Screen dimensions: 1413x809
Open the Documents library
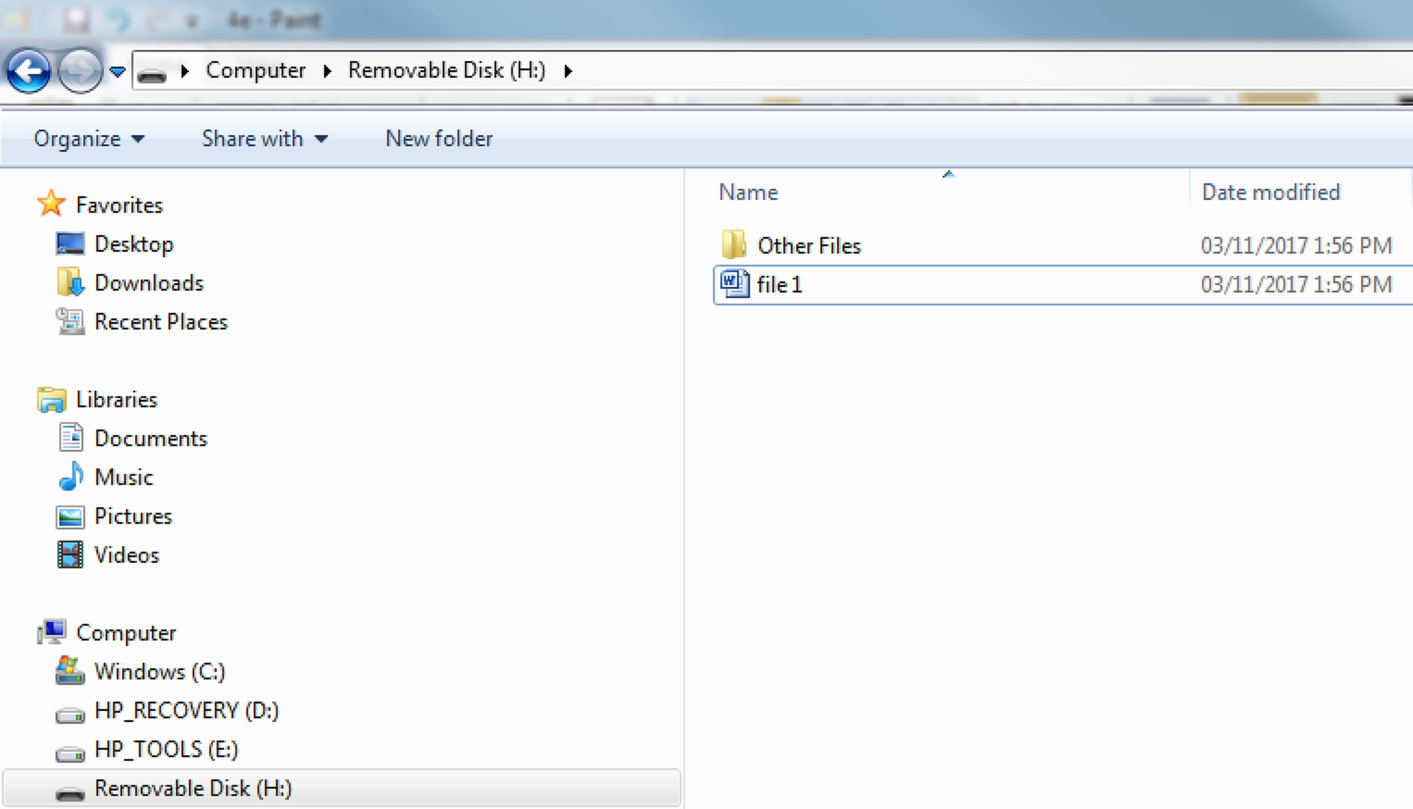tap(150, 439)
